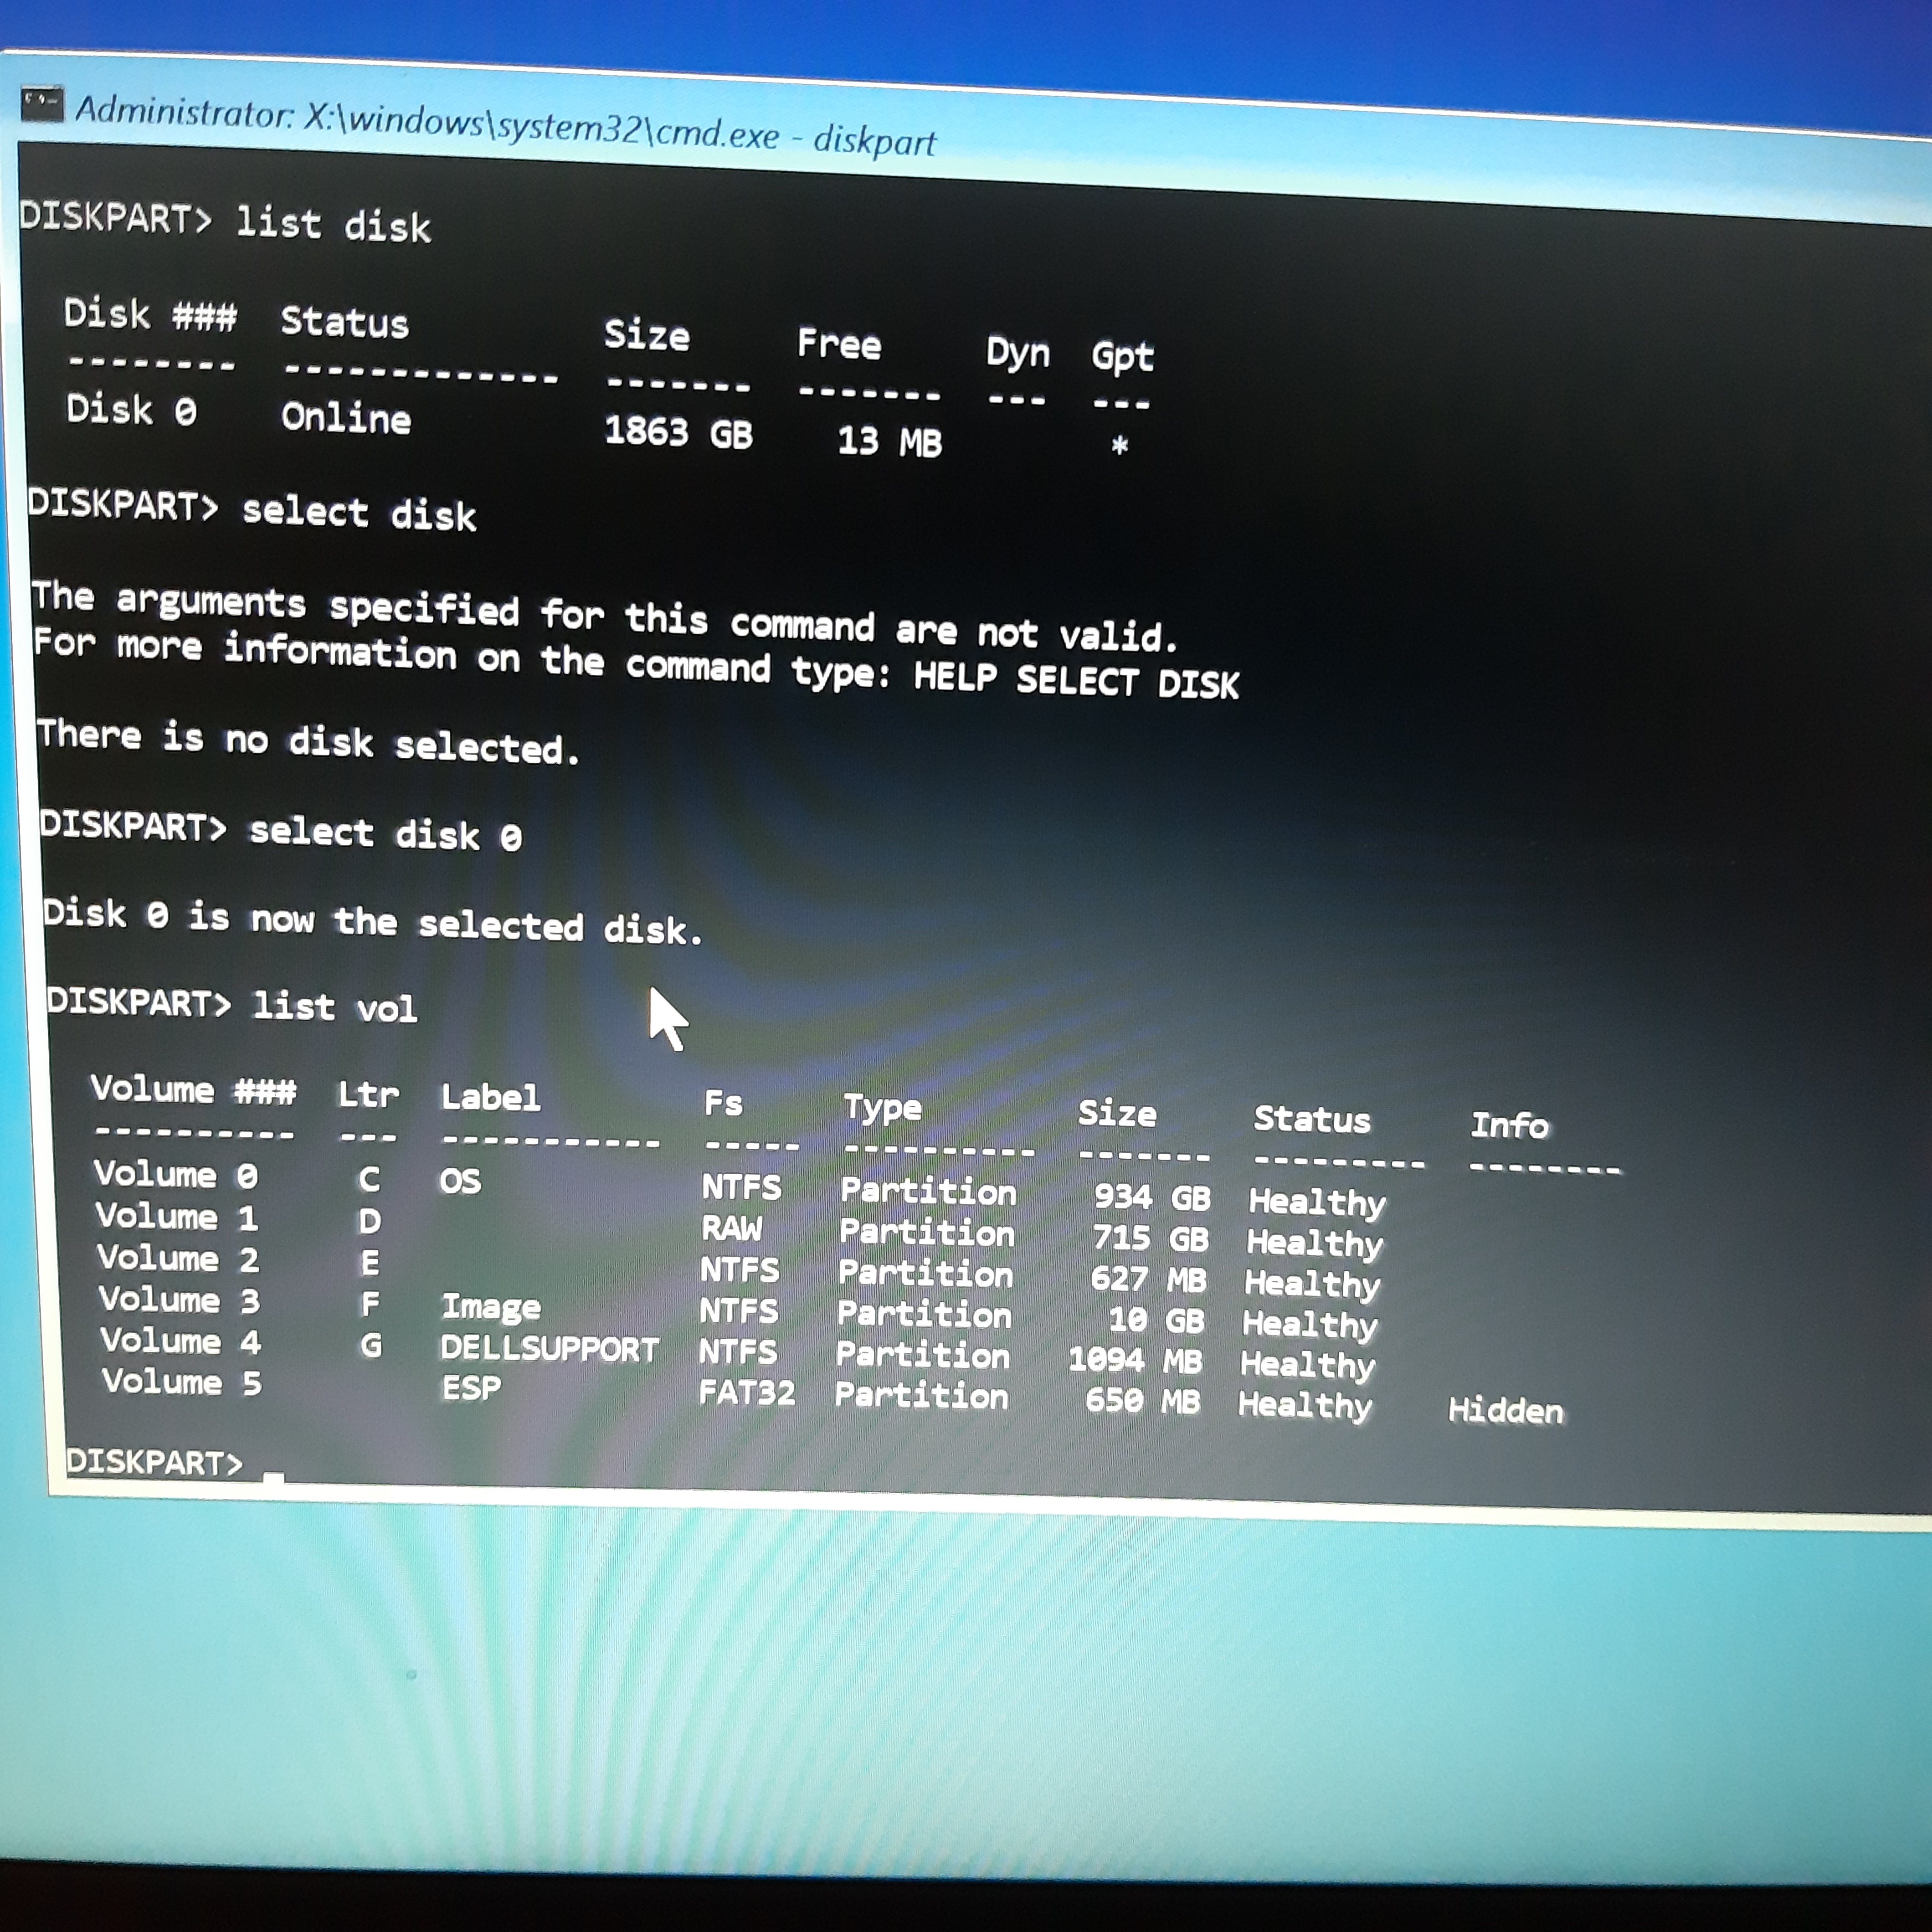Click the 'Volume 3' row label

(x=179, y=1300)
